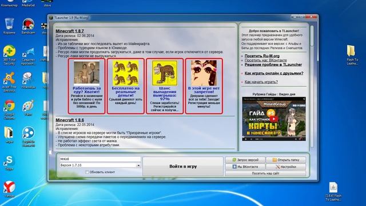Open the Решение проблем в TLauncher link
The height and width of the screenshot is (206, 366).
point(273,65)
